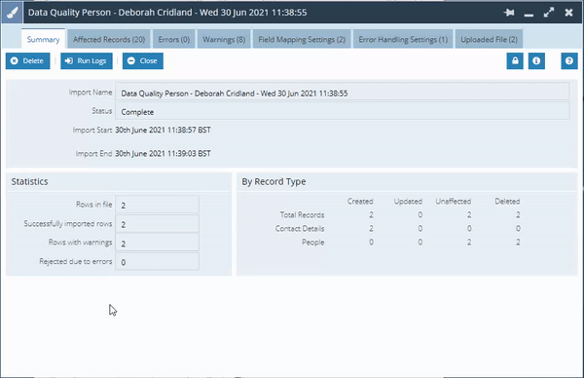Open help with the question mark icon
Viewport: 584px width, 378px height.
coord(569,60)
